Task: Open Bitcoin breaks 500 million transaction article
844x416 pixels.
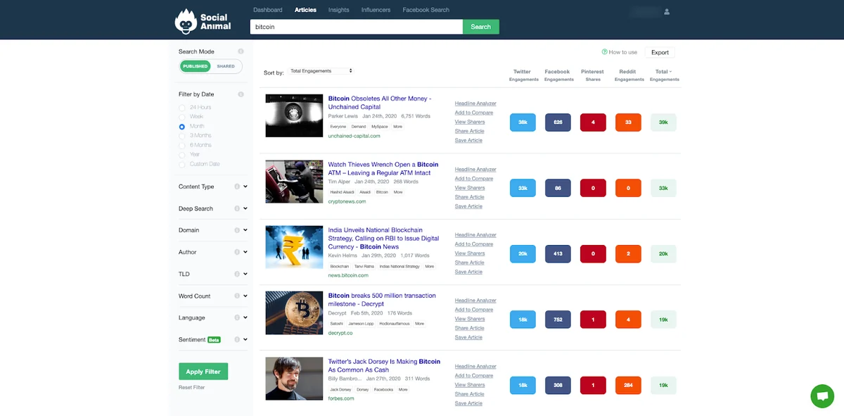Action: pyautogui.click(x=382, y=300)
